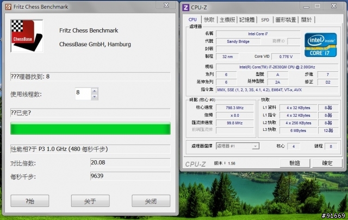
Task: Close the CPU-Z window
Action: (334, 6)
